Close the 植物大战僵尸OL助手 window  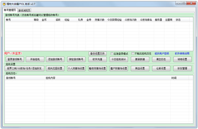point(191,3)
